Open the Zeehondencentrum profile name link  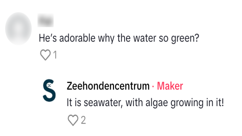click(x=108, y=86)
